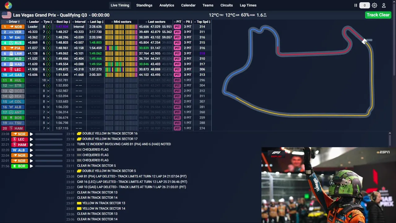Click the Interval column header
This screenshot has width=396, height=223.
[x=79, y=22]
